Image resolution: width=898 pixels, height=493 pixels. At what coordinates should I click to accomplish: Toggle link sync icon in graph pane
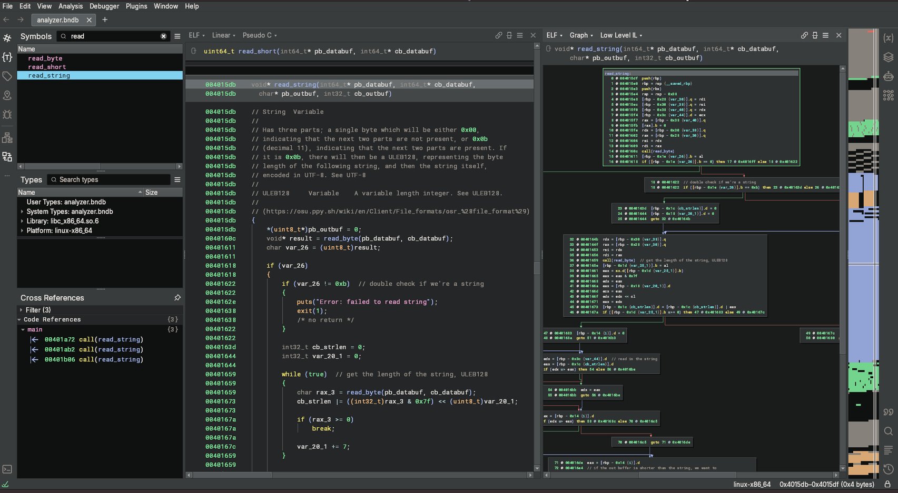(x=804, y=35)
